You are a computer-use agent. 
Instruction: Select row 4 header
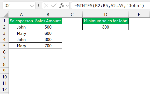coord(4,39)
